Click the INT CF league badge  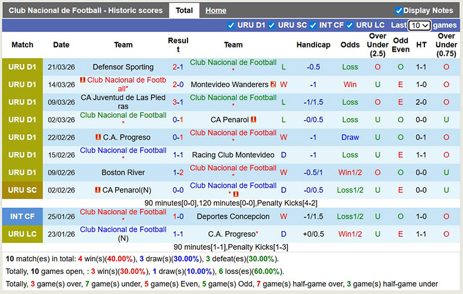23,216
